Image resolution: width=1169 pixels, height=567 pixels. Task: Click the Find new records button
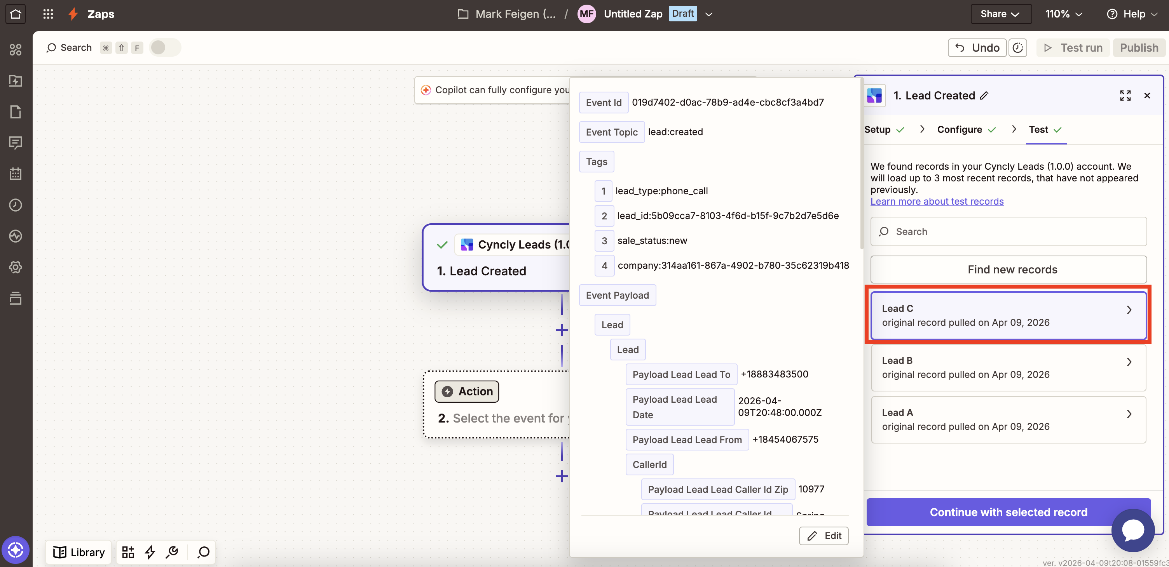click(x=1008, y=270)
